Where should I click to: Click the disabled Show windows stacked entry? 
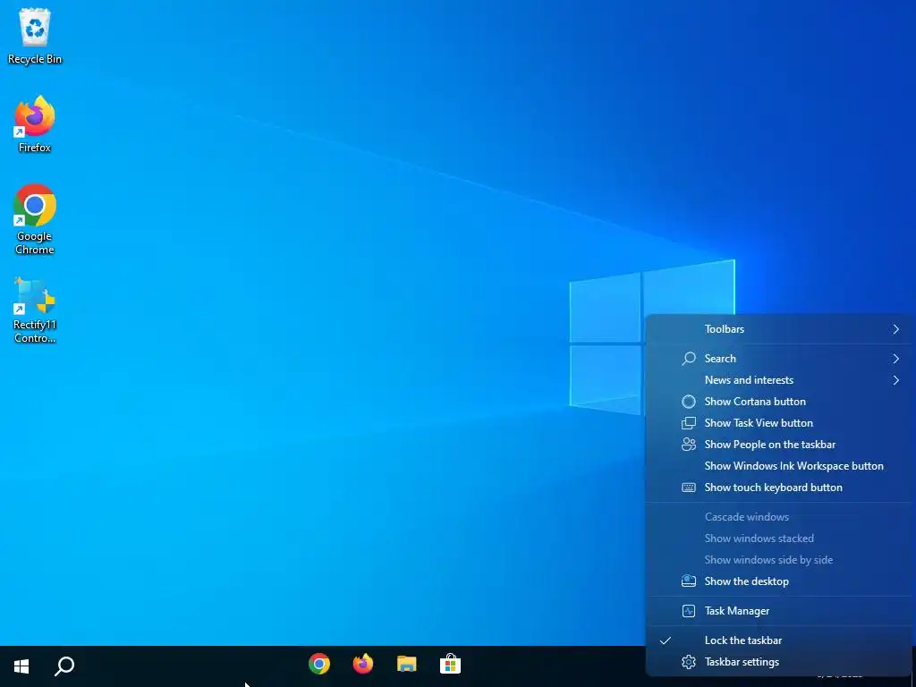click(779, 539)
